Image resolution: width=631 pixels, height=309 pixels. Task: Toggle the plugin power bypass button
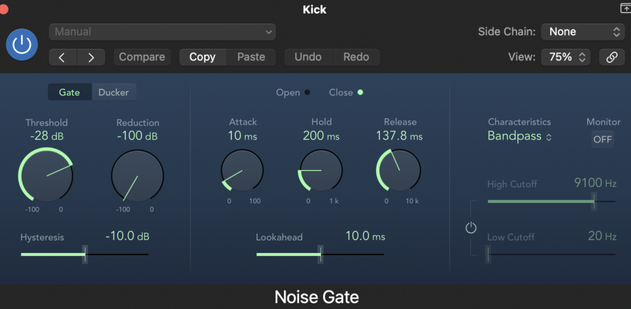pos(22,45)
